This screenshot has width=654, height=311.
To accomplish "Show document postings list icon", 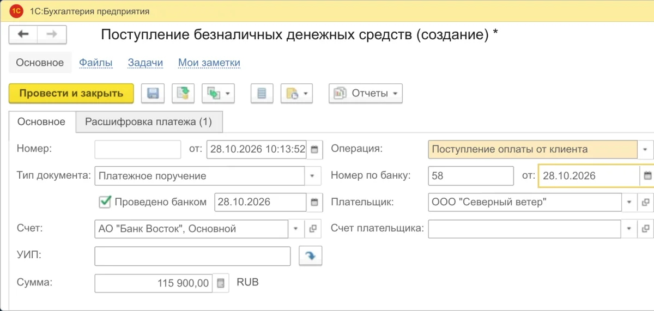I will click(262, 93).
